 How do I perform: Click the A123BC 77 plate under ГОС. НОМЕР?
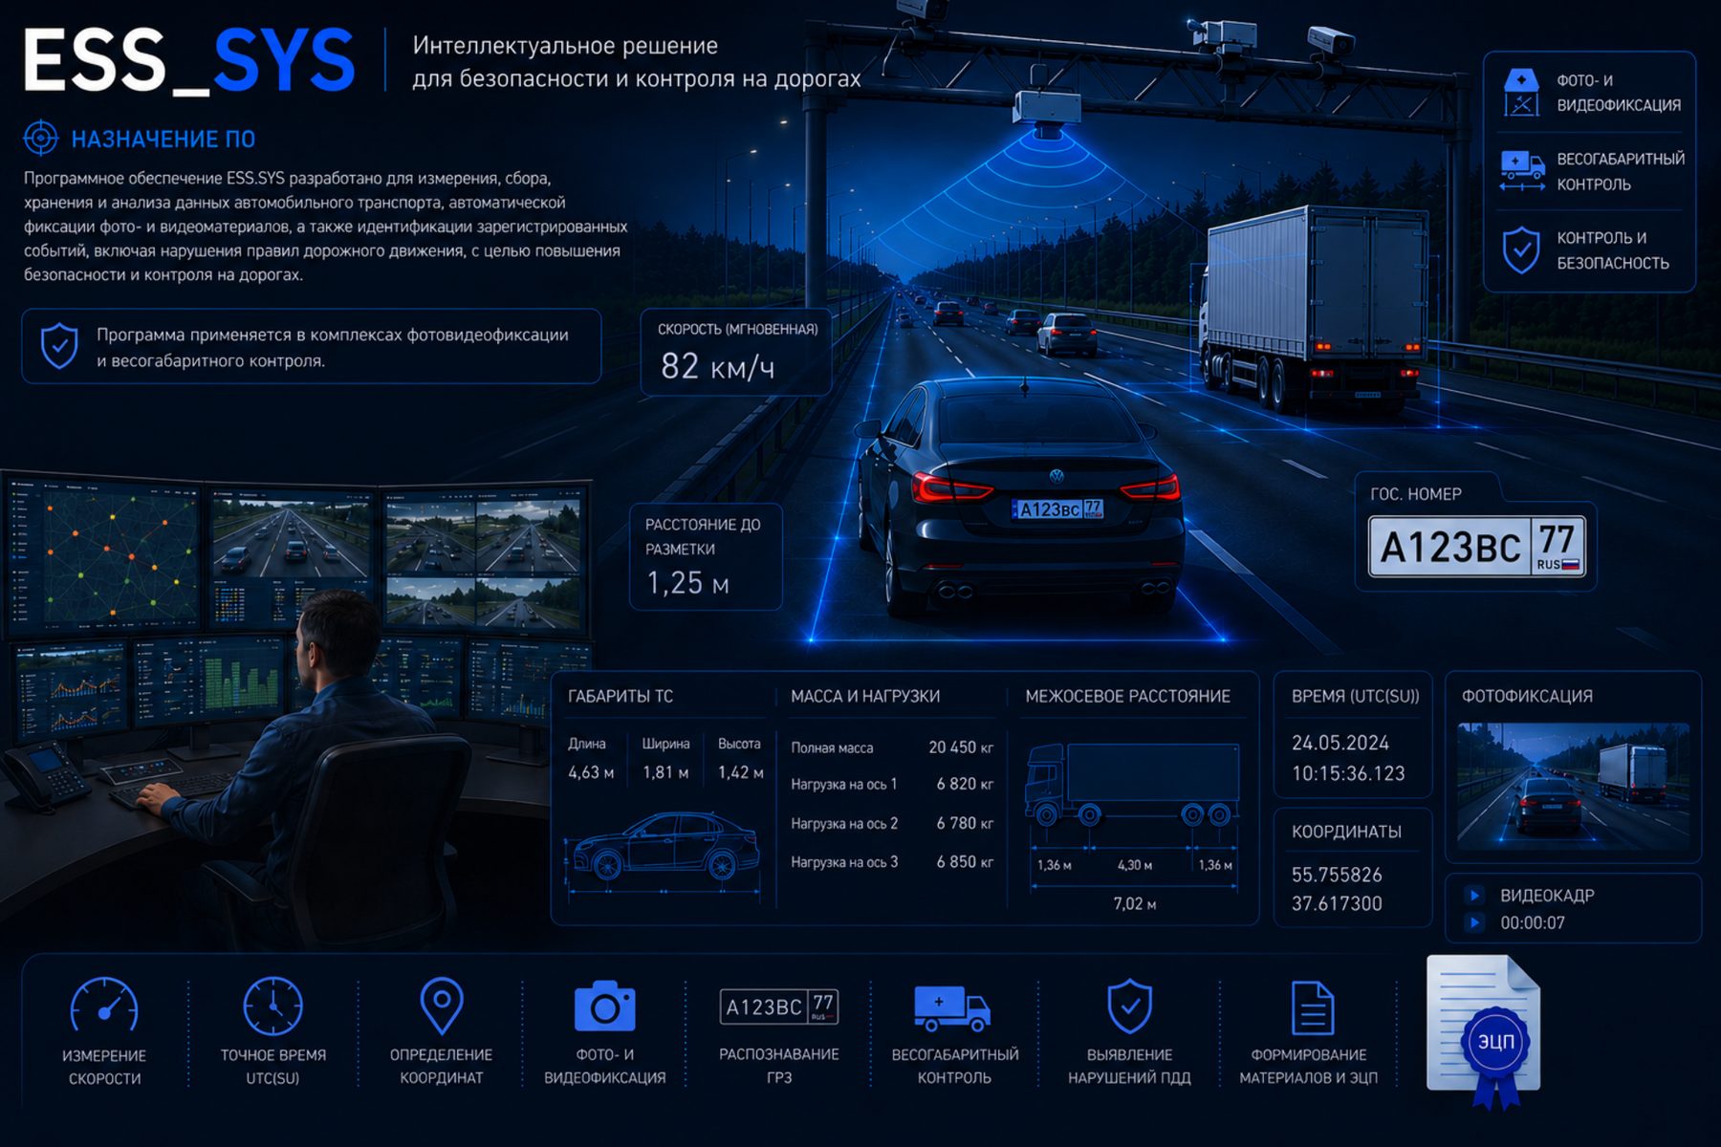pyautogui.click(x=1476, y=547)
